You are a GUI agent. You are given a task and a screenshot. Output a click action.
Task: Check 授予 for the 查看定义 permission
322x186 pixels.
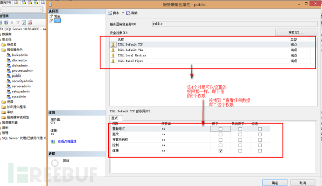tap(220, 129)
